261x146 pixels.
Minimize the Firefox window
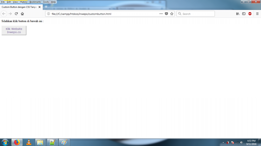click(243, 2)
